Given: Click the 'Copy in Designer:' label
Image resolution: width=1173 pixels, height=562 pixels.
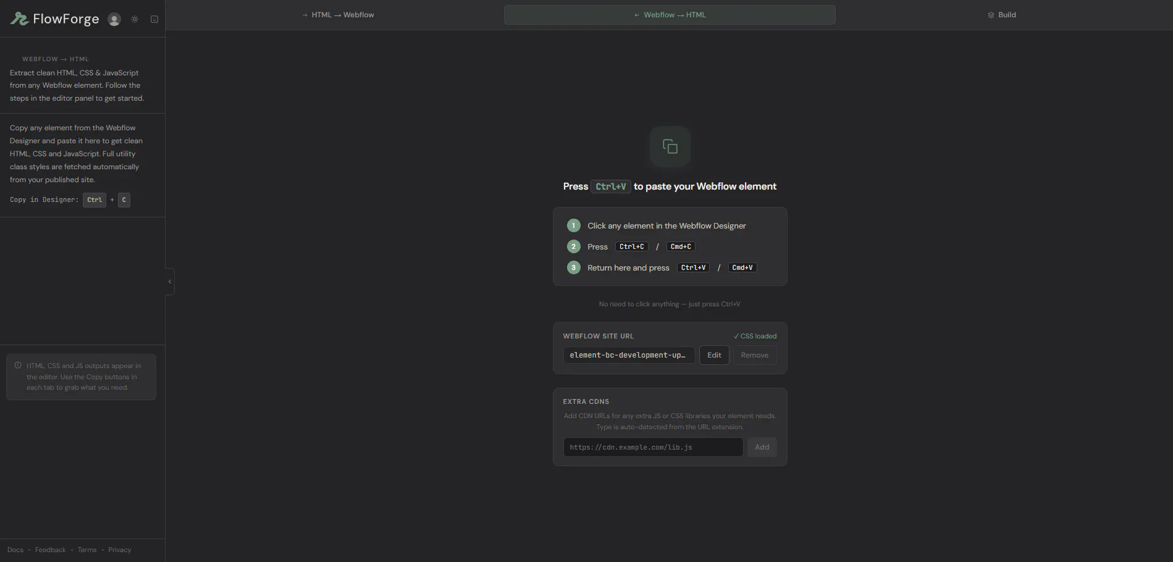Looking at the screenshot, I should pos(44,199).
